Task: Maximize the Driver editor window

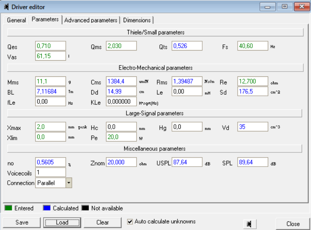Action: [285, 7]
